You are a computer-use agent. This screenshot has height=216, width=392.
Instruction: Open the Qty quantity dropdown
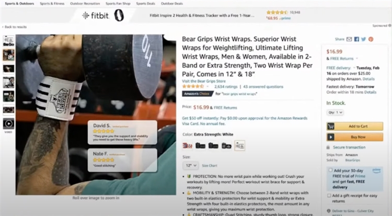335,112
